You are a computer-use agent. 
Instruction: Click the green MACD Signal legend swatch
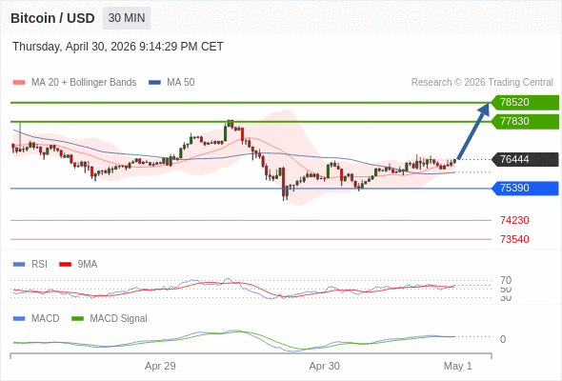(x=77, y=319)
